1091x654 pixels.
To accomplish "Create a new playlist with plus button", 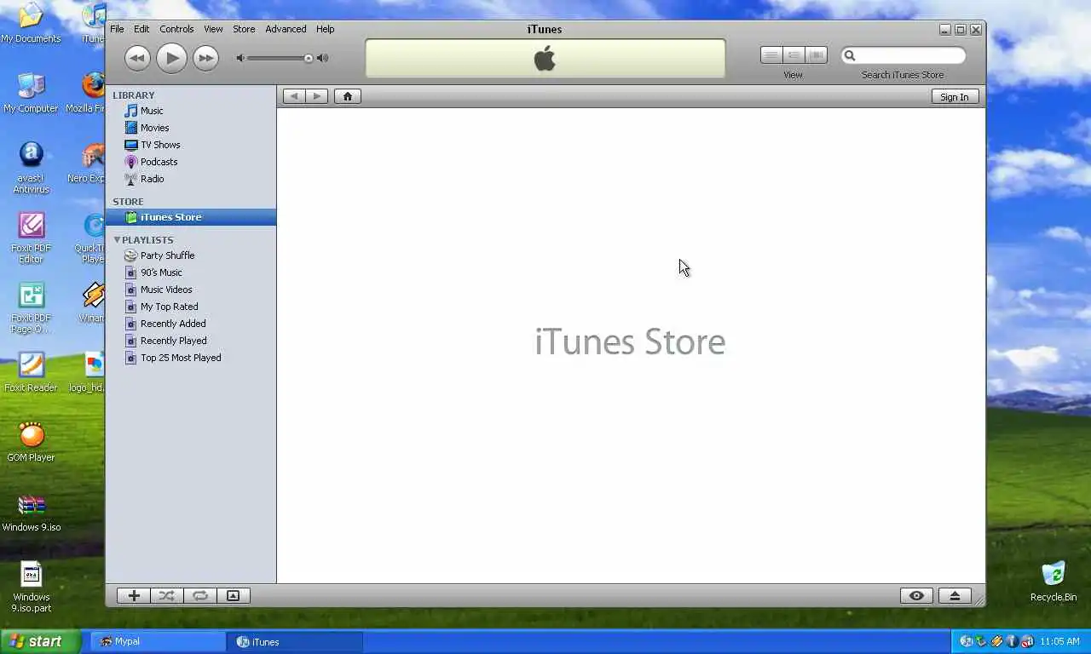I will click(x=134, y=596).
